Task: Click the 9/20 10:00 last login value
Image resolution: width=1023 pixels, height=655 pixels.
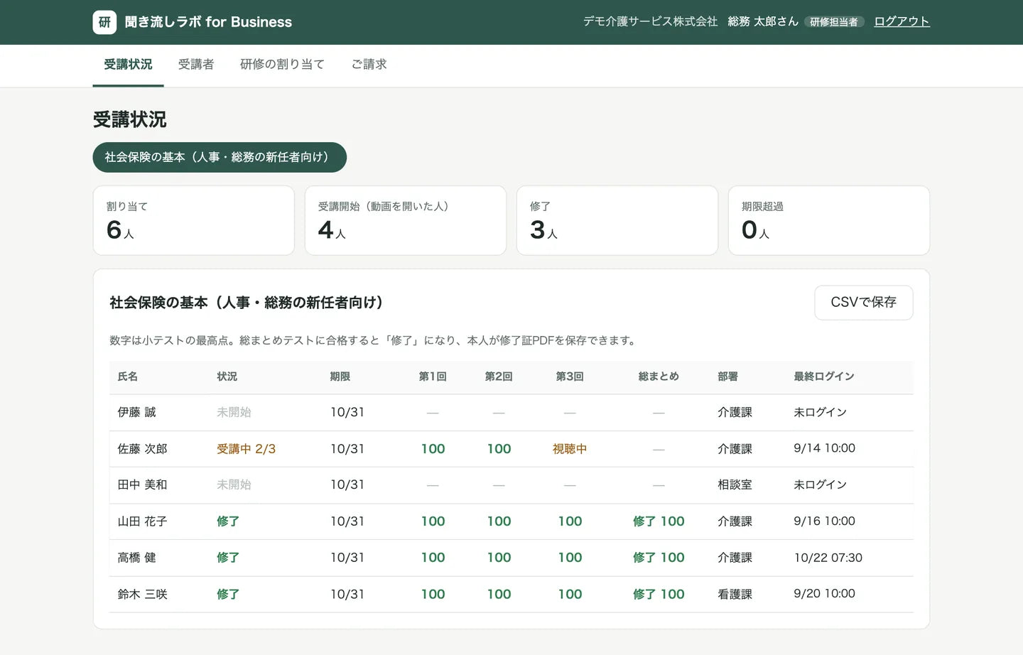Action: (824, 593)
